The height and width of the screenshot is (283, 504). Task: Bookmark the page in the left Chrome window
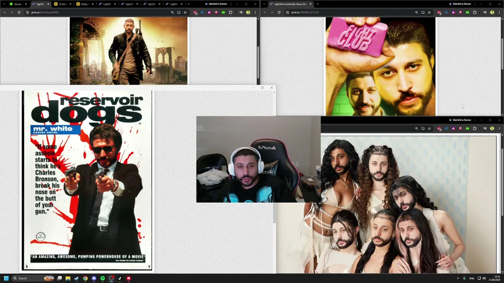click(x=185, y=12)
